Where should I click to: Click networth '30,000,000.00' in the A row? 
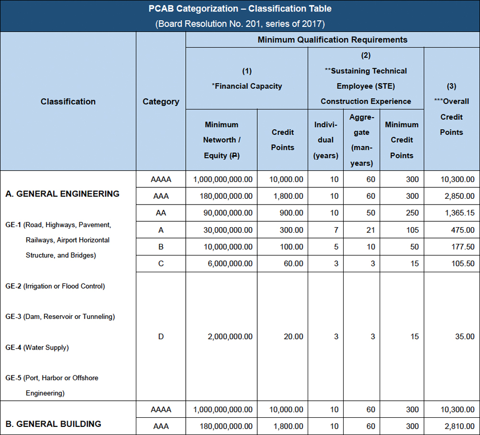pyautogui.click(x=228, y=230)
